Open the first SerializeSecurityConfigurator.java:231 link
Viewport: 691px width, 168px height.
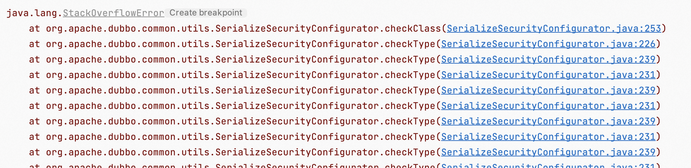point(548,75)
